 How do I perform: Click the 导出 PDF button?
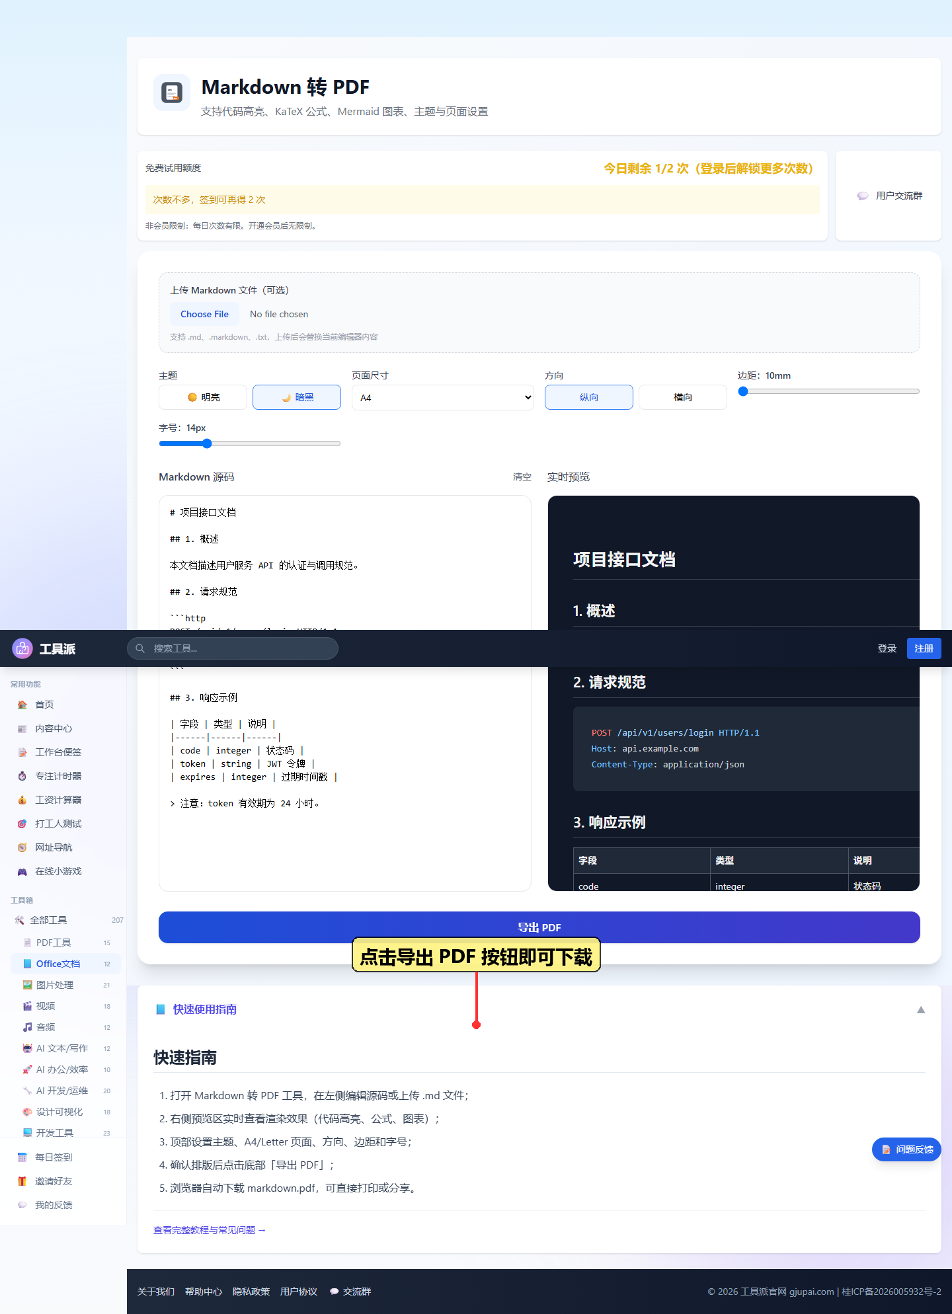539,927
